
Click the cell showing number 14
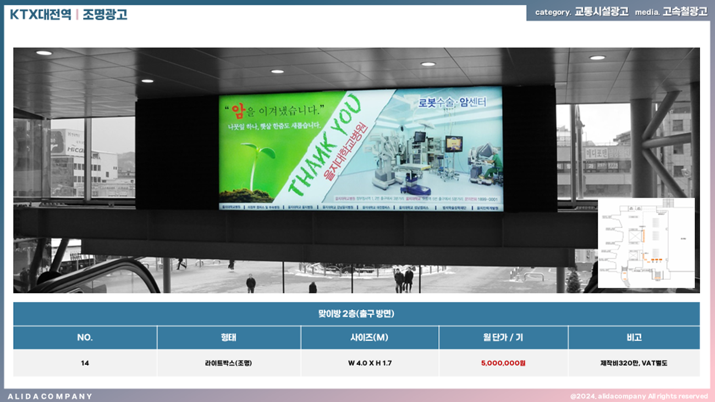pyautogui.click(x=85, y=363)
